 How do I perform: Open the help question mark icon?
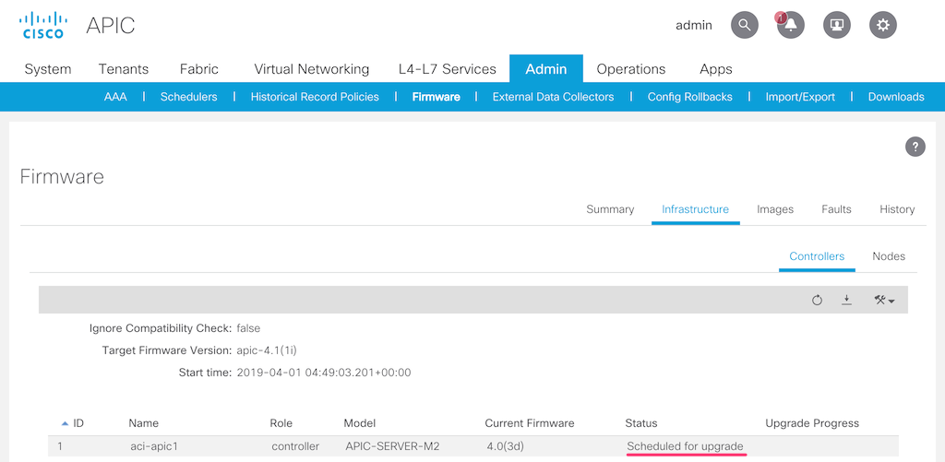click(x=915, y=147)
